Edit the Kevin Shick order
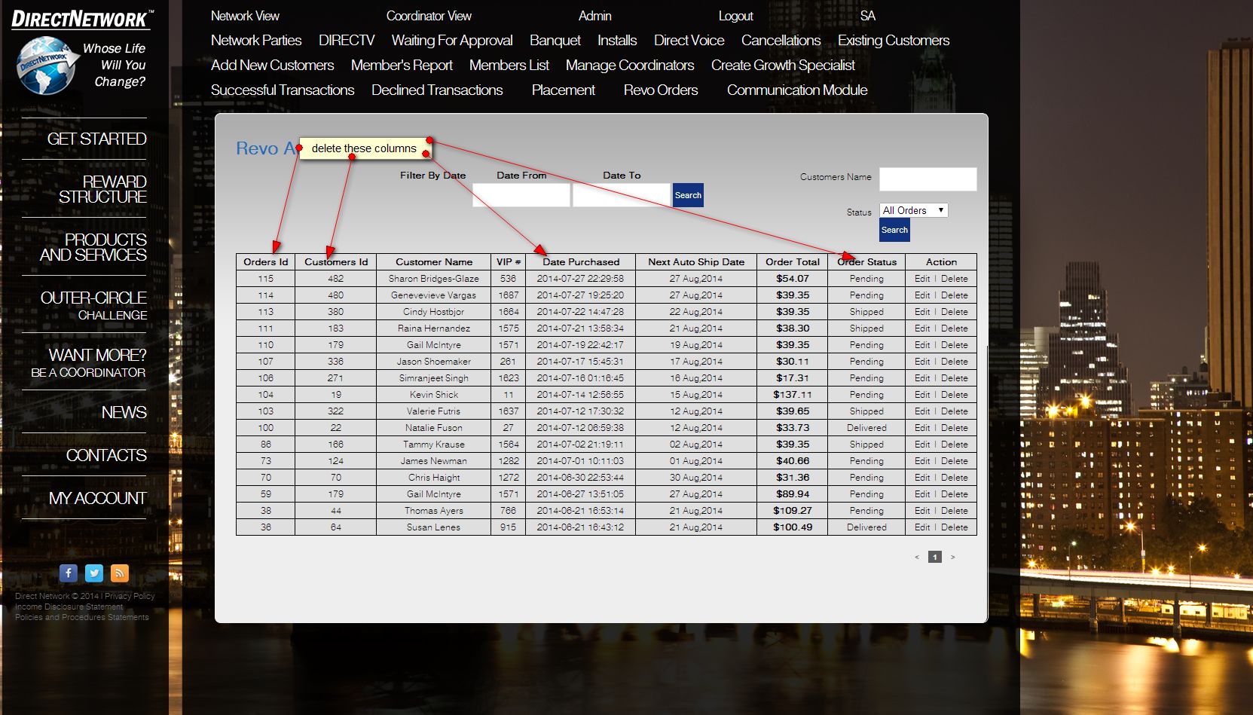This screenshot has height=715, width=1253. pyautogui.click(x=922, y=395)
